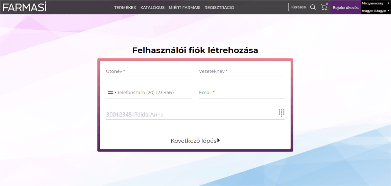Click into the Telefonszám phone field
This screenshot has width=391, height=186.
click(153, 93)
